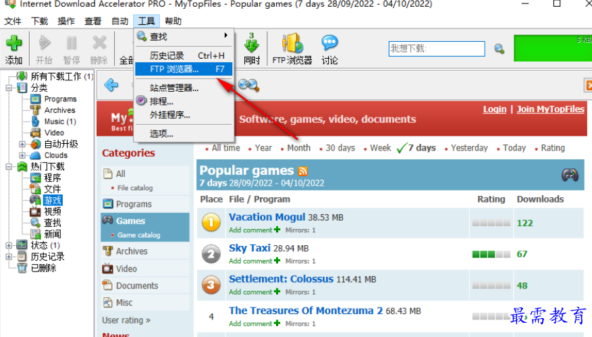This screenshot has width=592, height=337.
Task: Click the binoculars find icon
Action: coord(249,85)
